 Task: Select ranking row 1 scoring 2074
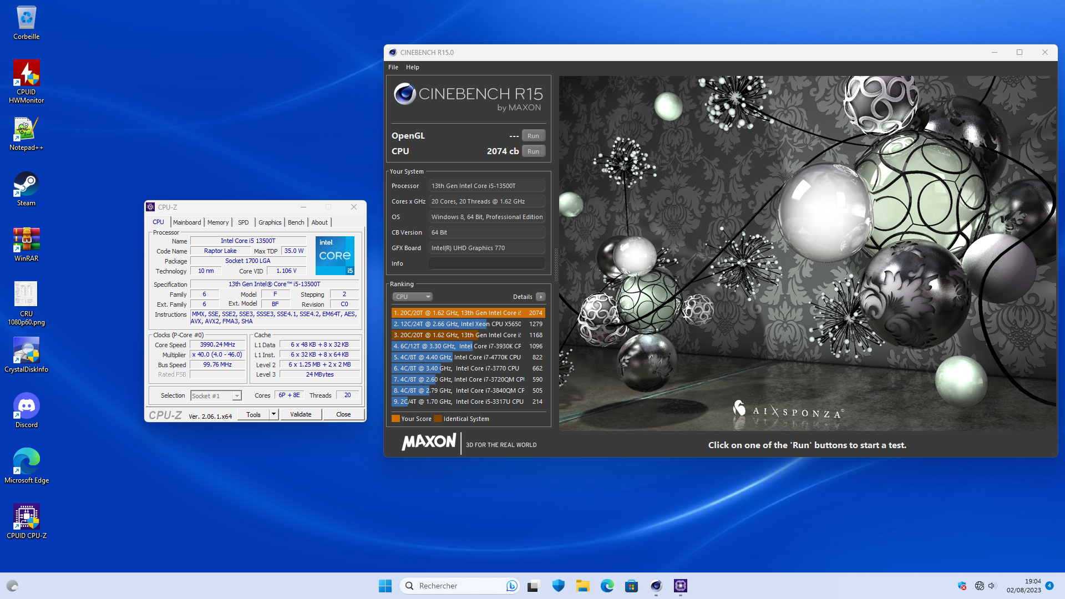pos(468,313)
